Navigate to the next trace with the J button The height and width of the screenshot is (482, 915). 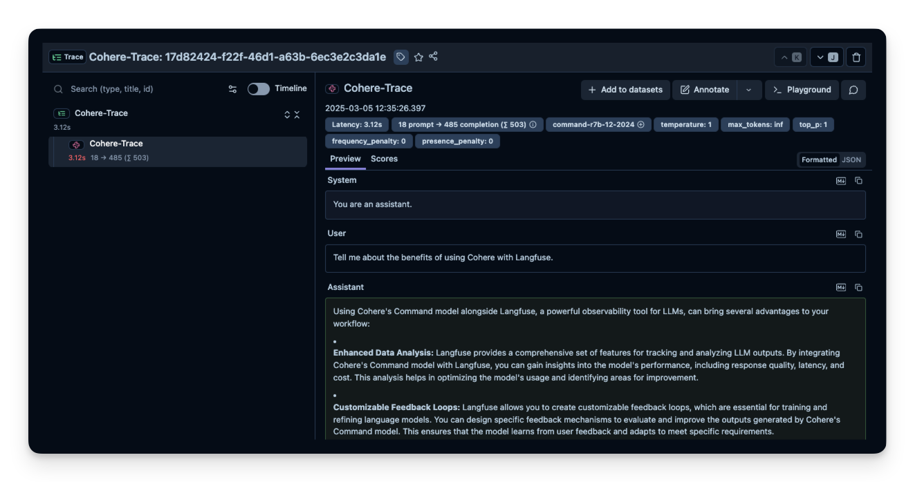click(827, 57)
